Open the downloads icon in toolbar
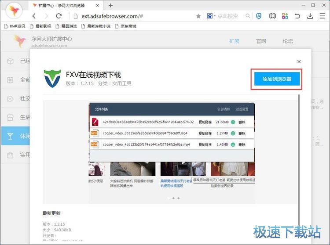330x245 pixels. pyautogui.click(x=310, y=16)
